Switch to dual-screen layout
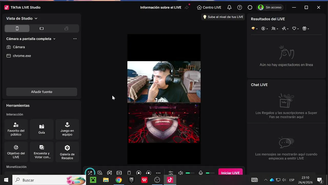 [66, 29]
